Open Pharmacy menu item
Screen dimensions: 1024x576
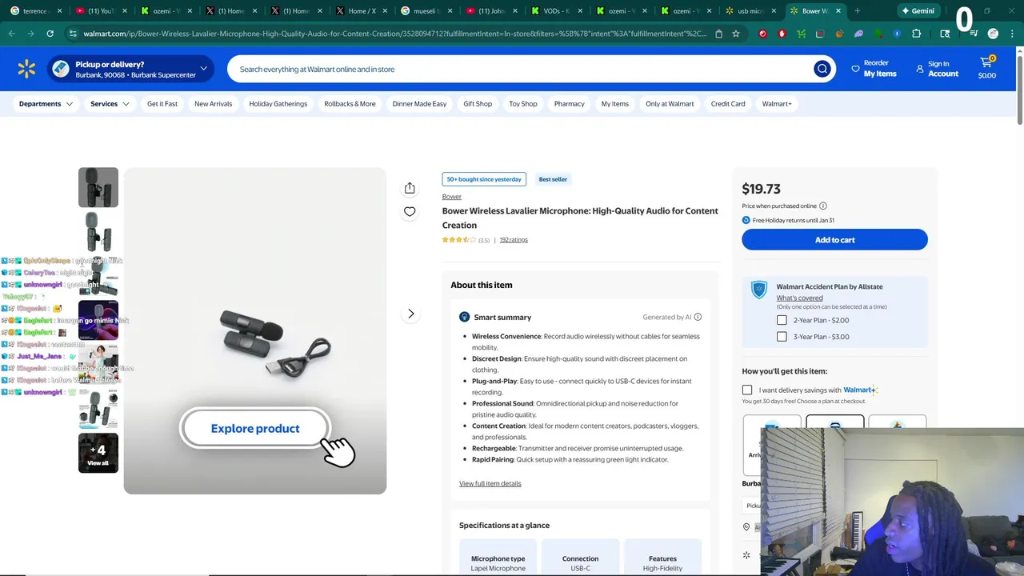(x=569, y=104)
